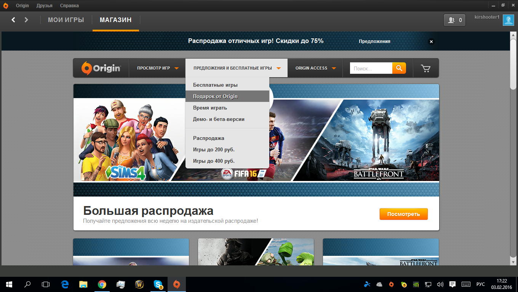This screenshot has height=292, width=518.
Task: Click the NVIDIA tray icon
Action: point(416,284)
